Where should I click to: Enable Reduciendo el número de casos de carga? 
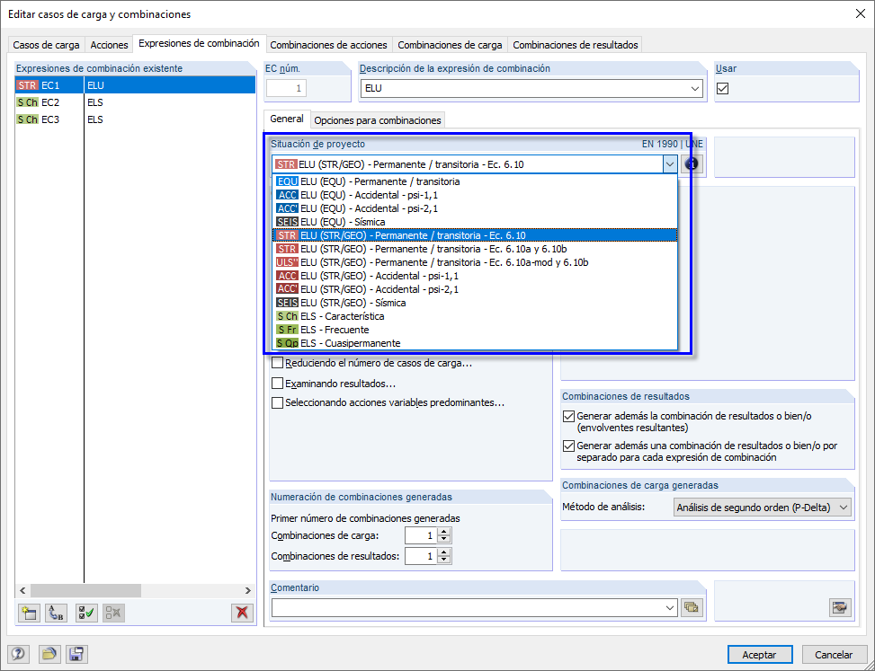coord(278,363)
